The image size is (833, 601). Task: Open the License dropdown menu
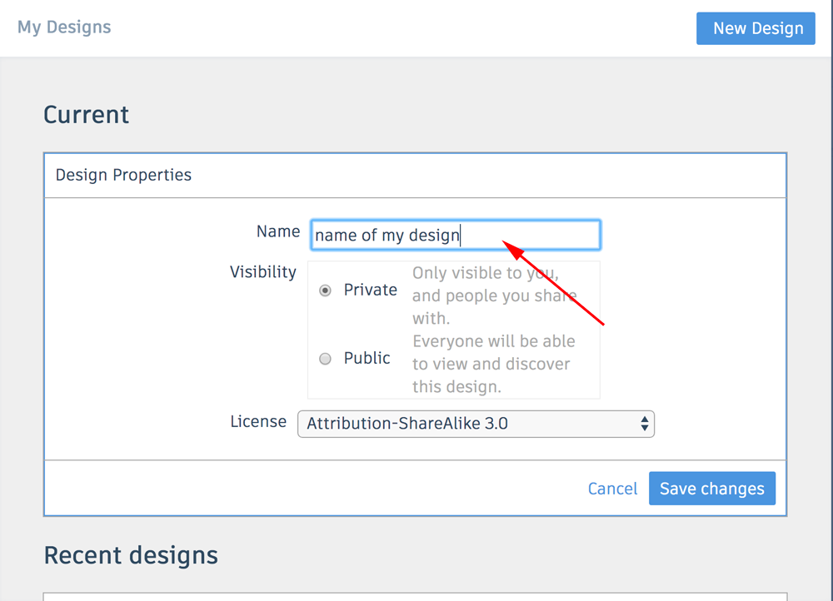tap(476, 424)
